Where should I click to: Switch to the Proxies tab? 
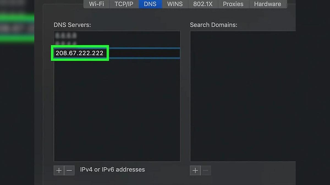point(233,4)
